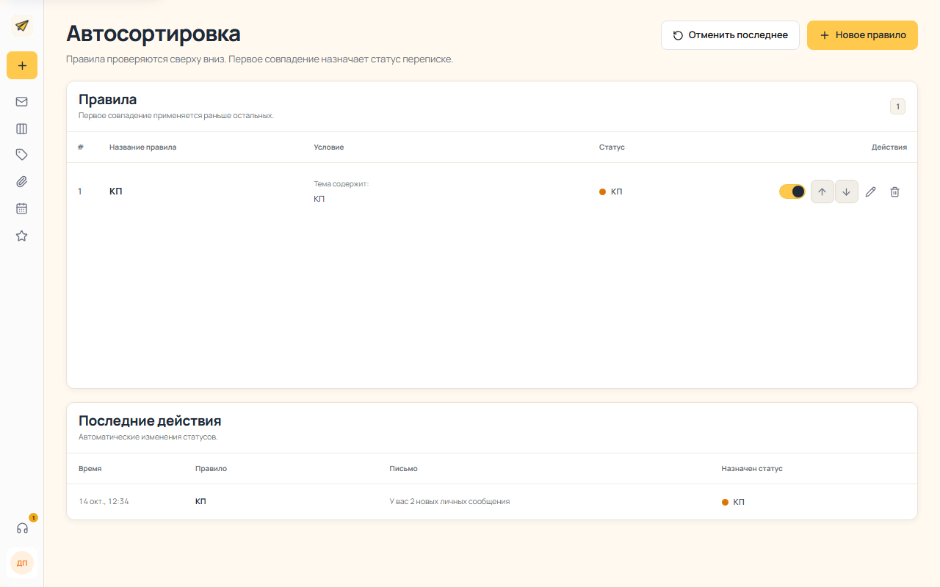
Task: Select the КП rule name in Правила table
Action: click(116, 192)
